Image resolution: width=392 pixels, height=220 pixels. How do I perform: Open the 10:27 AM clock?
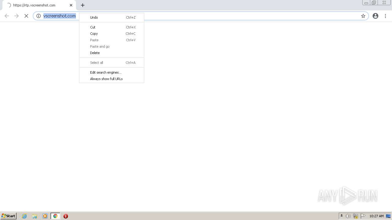[376, 216]
